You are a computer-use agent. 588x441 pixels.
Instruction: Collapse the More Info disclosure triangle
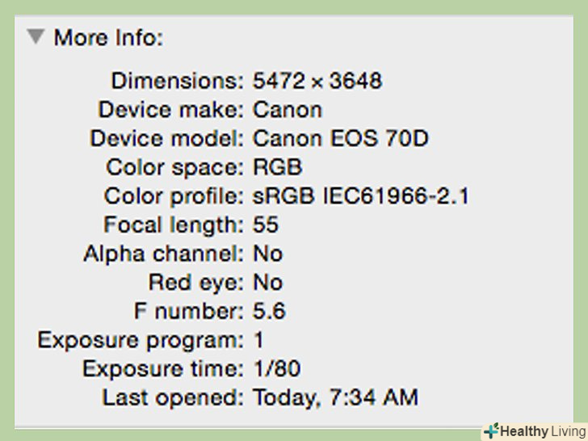click(36, 37)
